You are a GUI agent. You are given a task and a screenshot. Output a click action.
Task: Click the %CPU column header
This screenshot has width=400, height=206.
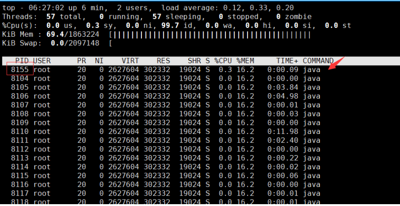point(223,61)
